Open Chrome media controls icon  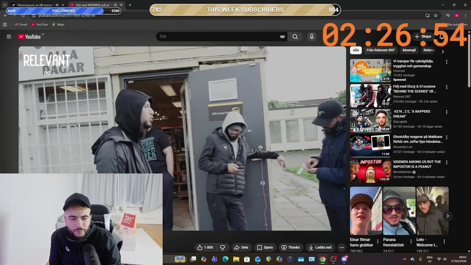[x=448, y=15]
